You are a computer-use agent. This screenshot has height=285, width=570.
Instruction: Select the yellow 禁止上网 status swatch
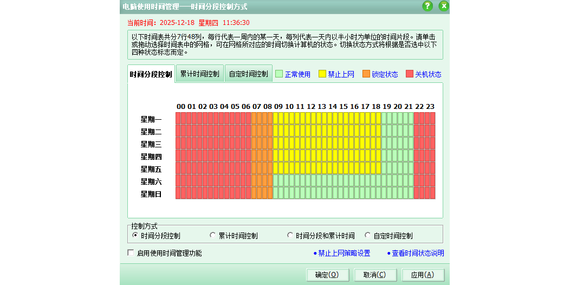tap(322, 74)
